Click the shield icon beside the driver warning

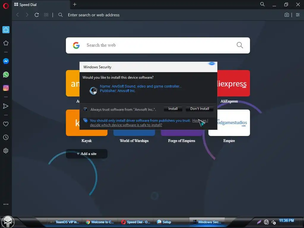pyautogui.click(x=85, y=121)
